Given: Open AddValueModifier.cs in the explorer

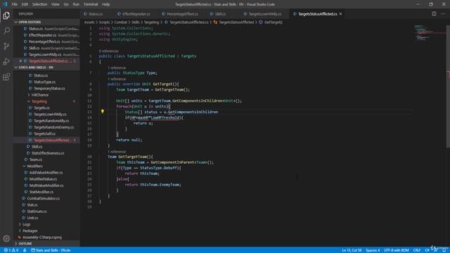Looking at the screenshot, I should click(x=46, y=172).
